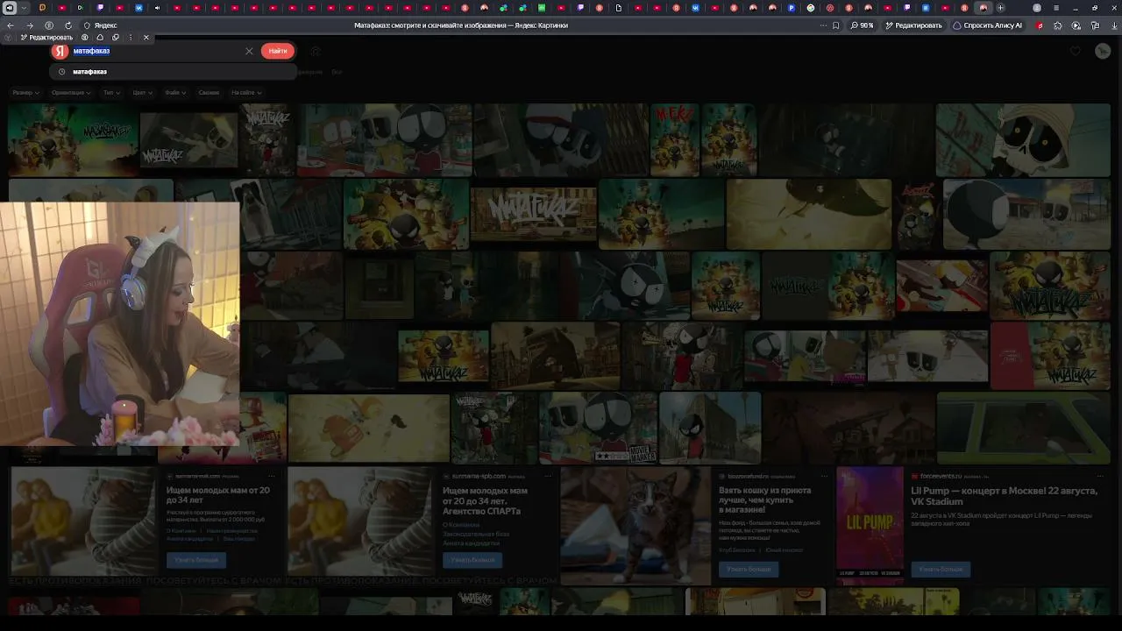Click the Yandex Я logo
The width and height of the screenshot is (1122, 631).
pyautogui.click(x=60, y=51)
